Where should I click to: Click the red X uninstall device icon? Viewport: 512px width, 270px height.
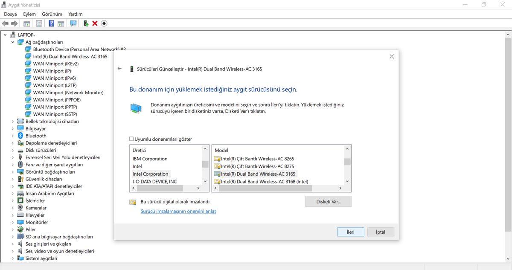(x=95, y=23)
